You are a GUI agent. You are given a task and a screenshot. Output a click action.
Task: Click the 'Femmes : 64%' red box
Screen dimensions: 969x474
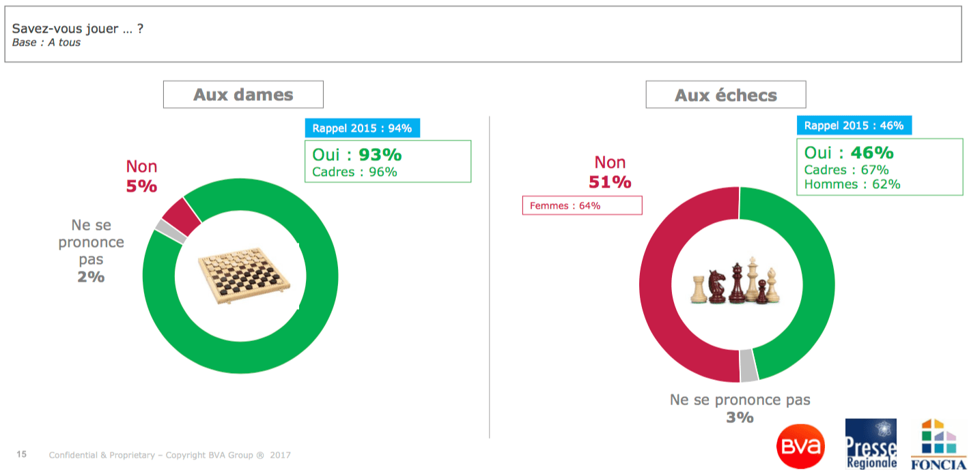pos(582,205)
